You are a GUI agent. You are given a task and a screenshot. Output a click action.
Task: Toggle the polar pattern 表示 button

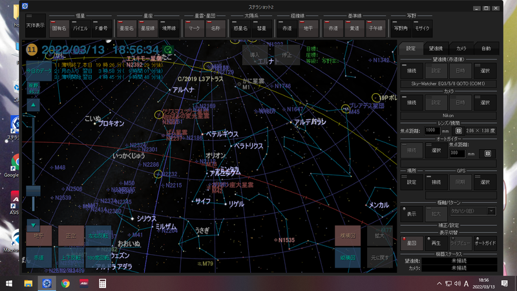[412, 214]
